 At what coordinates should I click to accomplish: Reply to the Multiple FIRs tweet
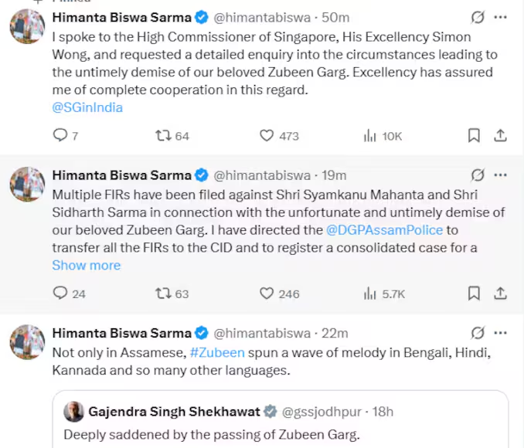coord(60,294)
